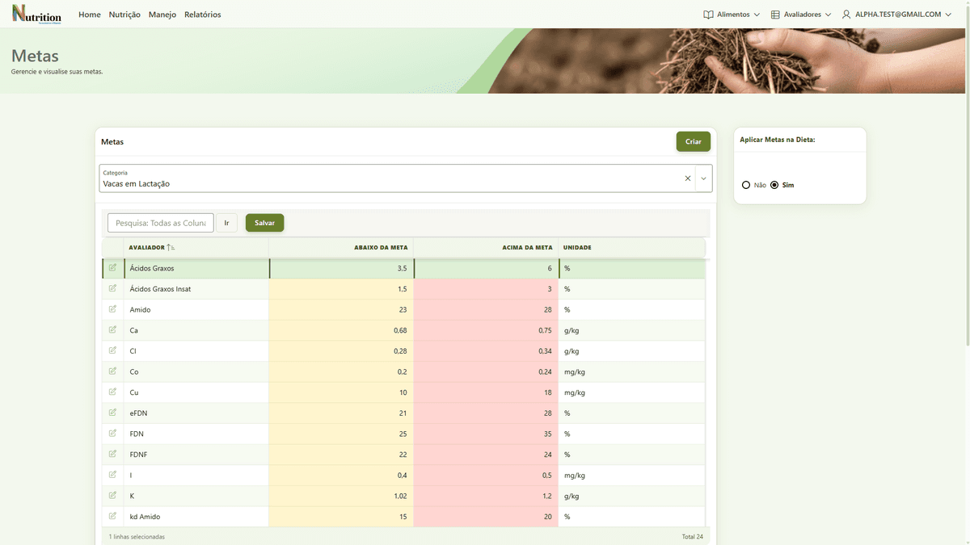
Task: Click the edit icon for Ácidos Graxos row
Action: (112, 267)
